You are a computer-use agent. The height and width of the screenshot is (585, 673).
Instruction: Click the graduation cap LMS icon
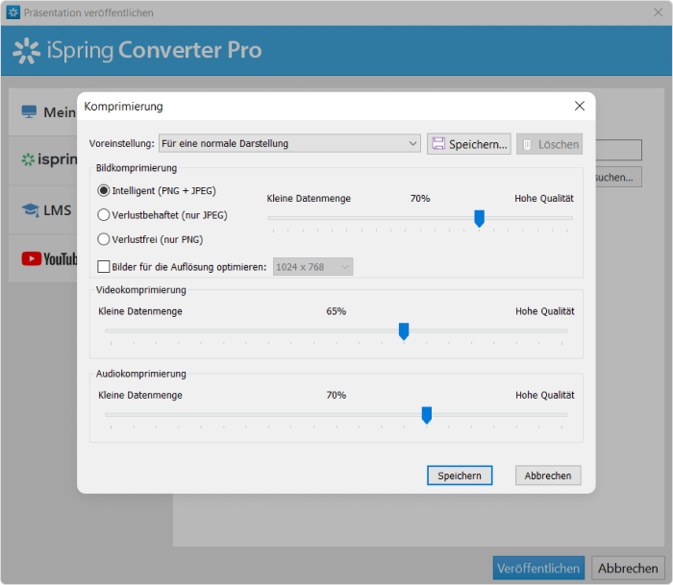31,210
